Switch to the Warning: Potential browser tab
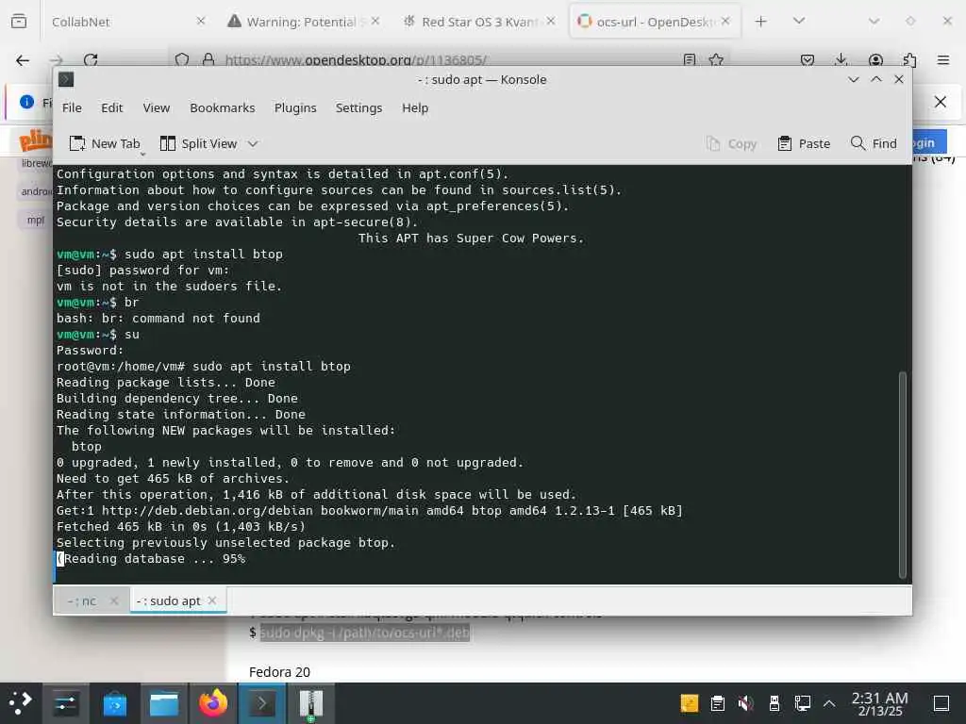966x724 pixels. point(302,23)
